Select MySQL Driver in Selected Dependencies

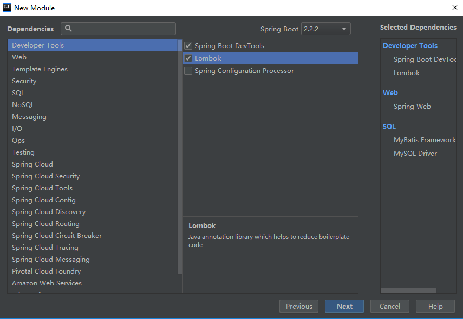click(415, 154)
